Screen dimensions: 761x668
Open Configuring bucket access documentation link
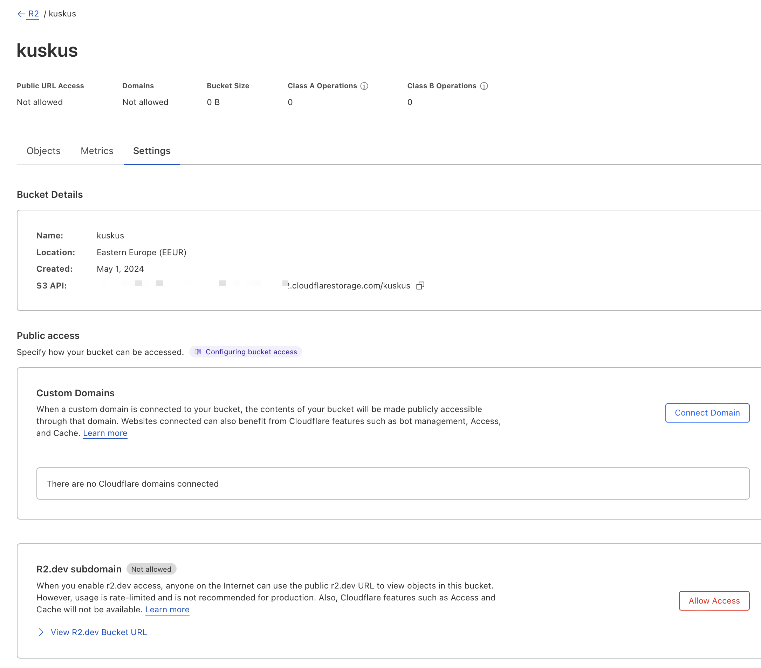click(x=251, y=352)
